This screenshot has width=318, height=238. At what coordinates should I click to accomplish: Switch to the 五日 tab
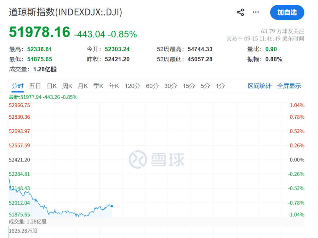point(35,86)
